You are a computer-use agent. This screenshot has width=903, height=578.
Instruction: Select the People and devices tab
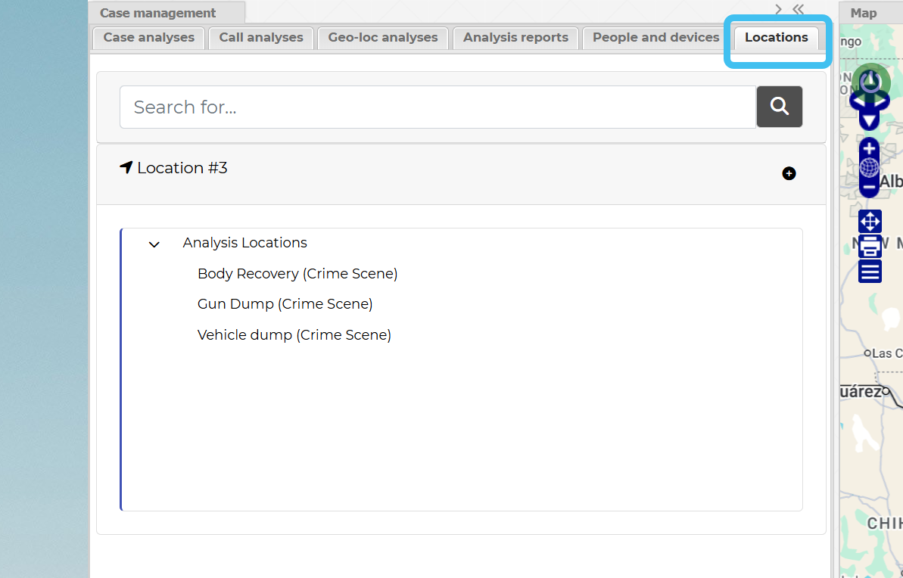[x=655, y=38]
